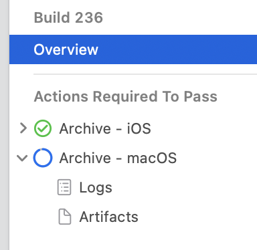Select the Overview row
Screen dimensions: 257x250
point(133,49)
